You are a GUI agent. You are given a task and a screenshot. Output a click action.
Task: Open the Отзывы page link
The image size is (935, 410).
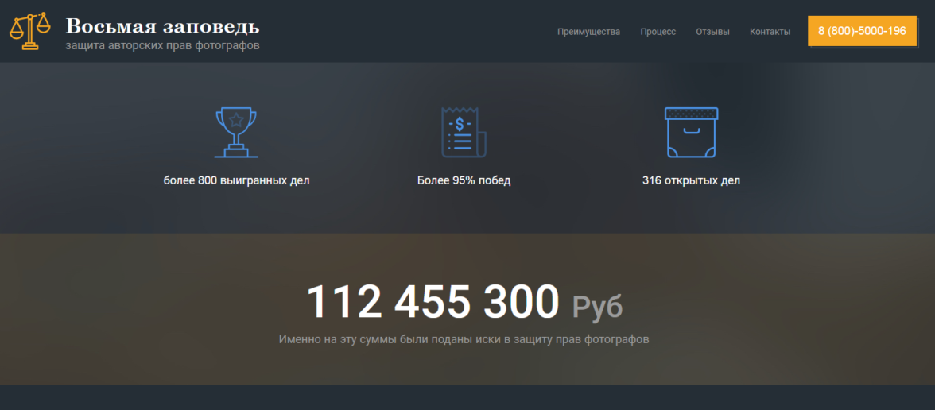tap(712, 32)
